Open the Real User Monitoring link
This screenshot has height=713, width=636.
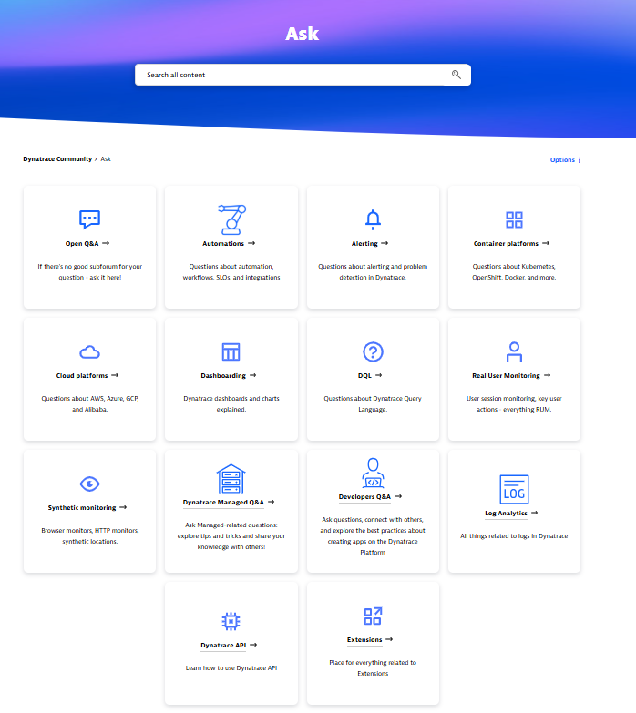(506, 375)
